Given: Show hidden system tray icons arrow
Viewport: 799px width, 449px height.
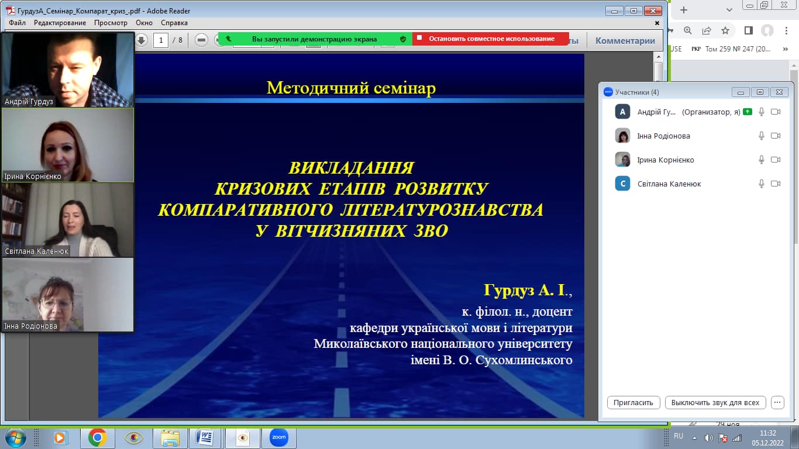Looking at the screenshot, I should [x=694, y=437].
